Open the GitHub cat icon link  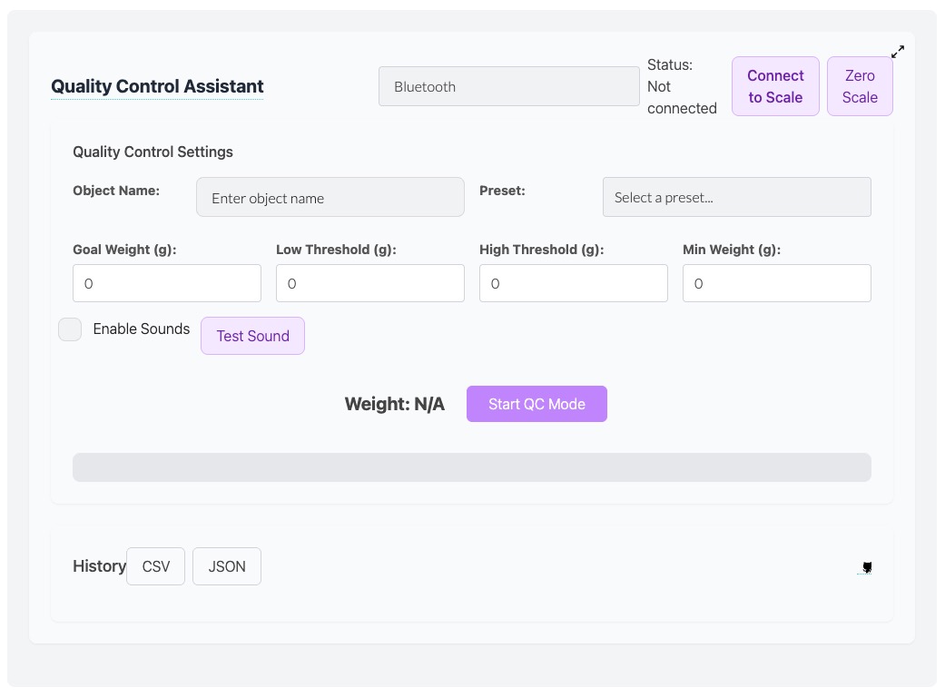[x=867, y=567]
